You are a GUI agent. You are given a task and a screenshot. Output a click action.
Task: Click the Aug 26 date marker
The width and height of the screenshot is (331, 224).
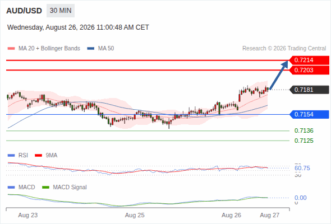(x=231, y=215)
